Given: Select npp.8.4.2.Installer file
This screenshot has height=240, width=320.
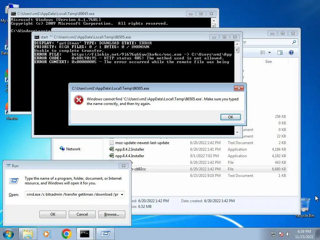Looking at the screenshot, I should [x=130, y=149].
